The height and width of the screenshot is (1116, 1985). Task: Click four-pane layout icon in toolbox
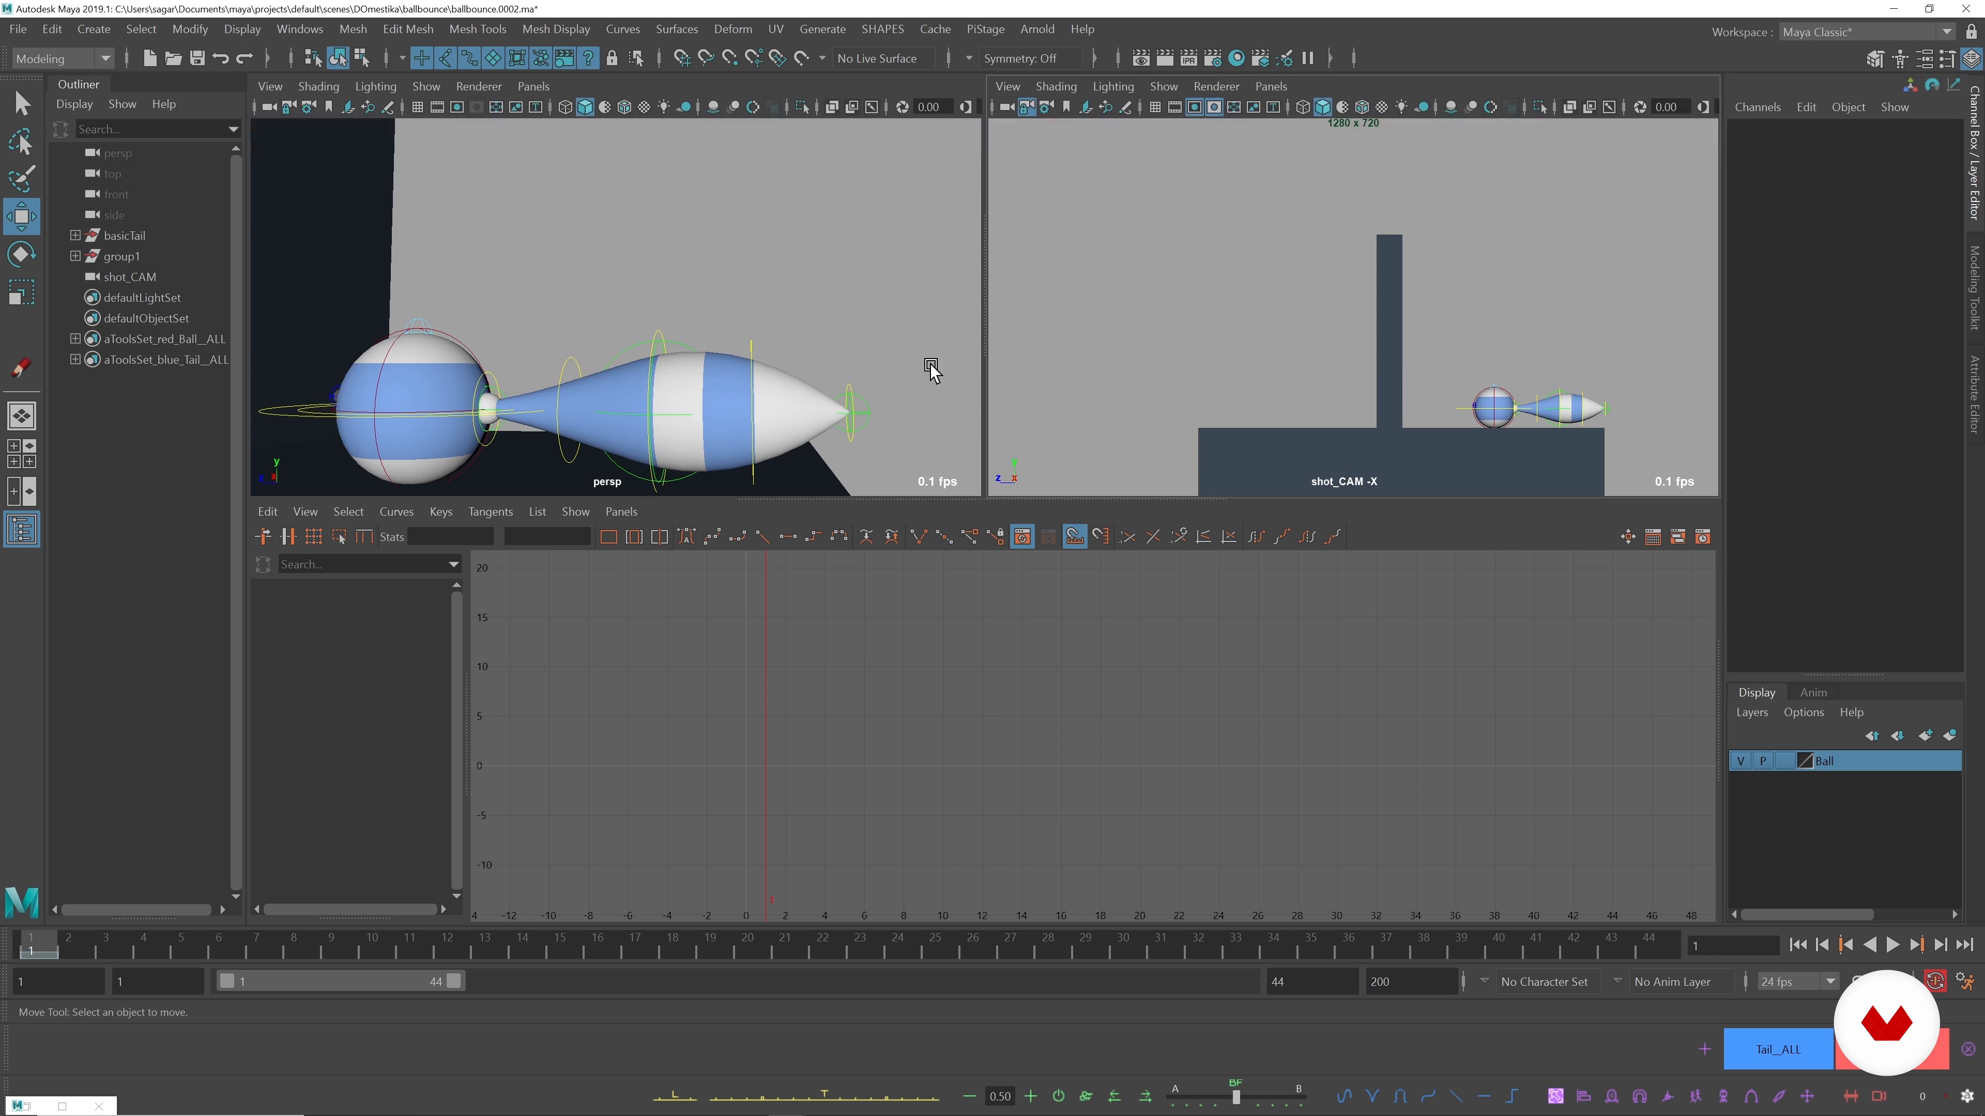(22, 454)
